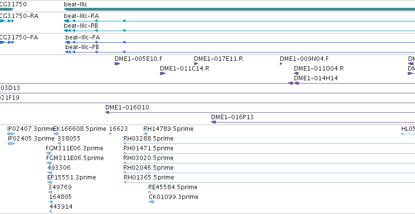Select the DME1-011O04.R label

point(319,69)
